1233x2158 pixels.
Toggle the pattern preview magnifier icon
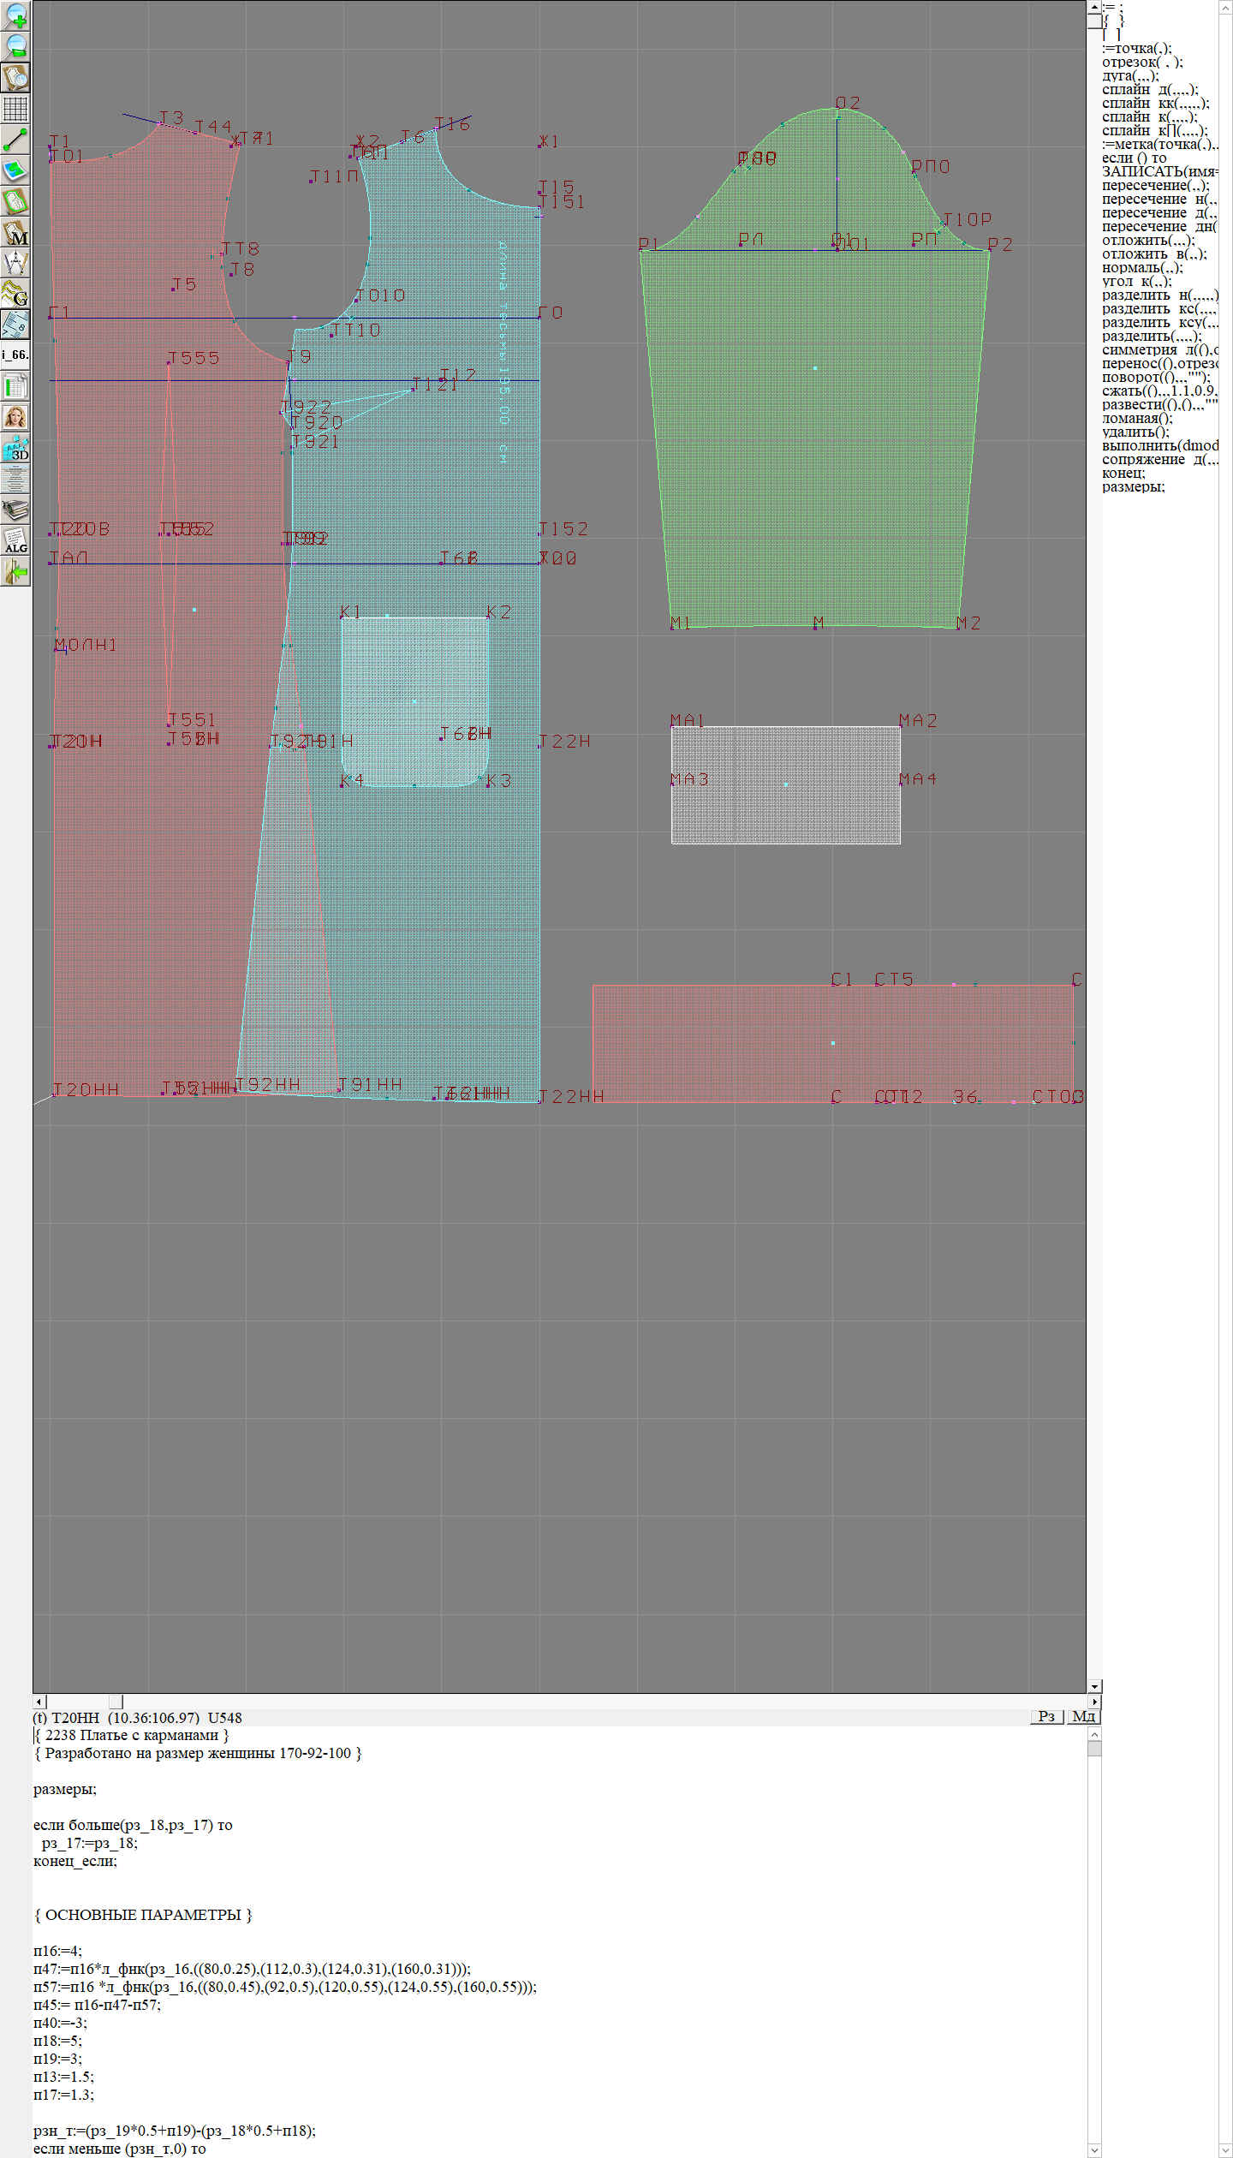15,77
